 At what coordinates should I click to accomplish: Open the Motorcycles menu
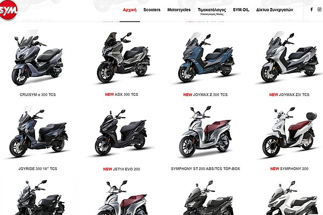[179, 10]
